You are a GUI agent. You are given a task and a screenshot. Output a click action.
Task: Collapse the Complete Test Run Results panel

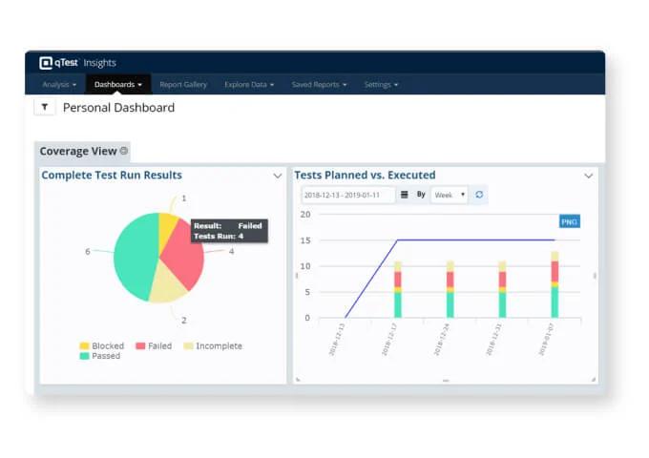278,176
